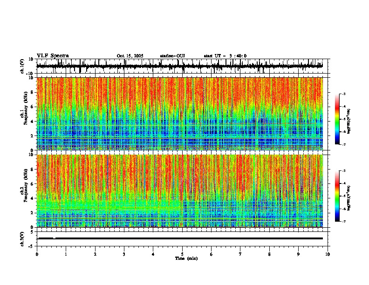Click time axis tick label '1'
The height and width of the screenshot is (285, 369).
tap(66, 254)
